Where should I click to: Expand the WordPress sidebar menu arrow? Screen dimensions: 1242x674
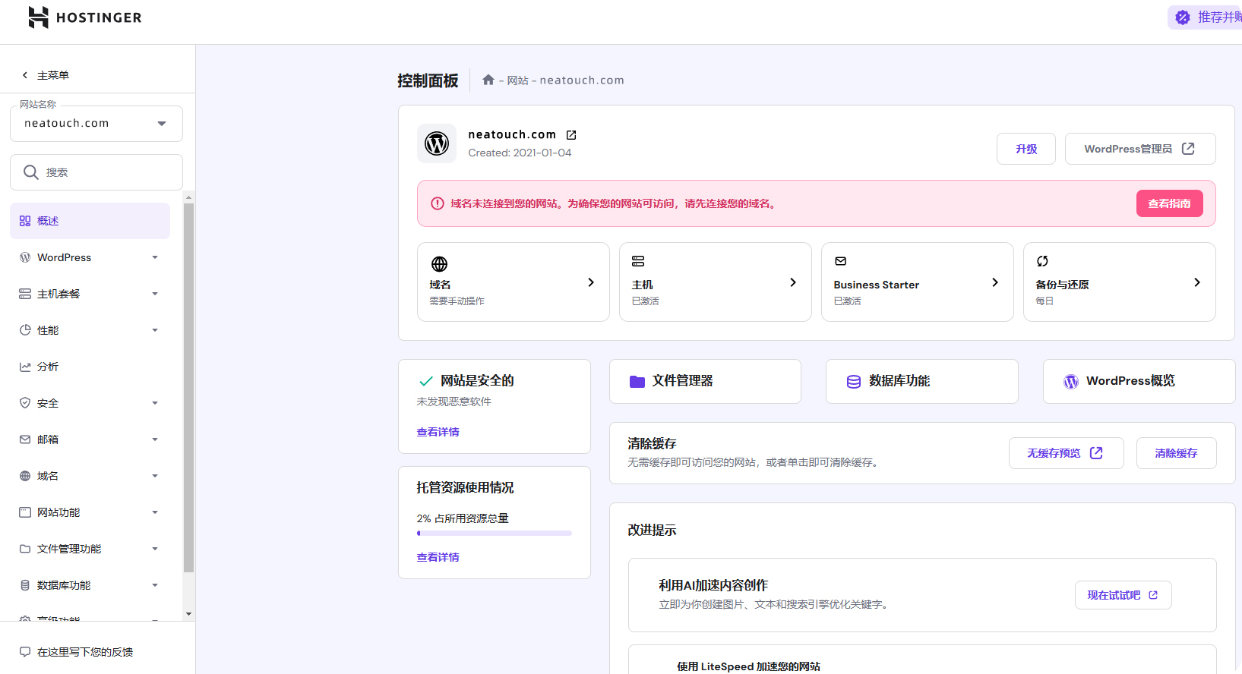coord(155,257)
